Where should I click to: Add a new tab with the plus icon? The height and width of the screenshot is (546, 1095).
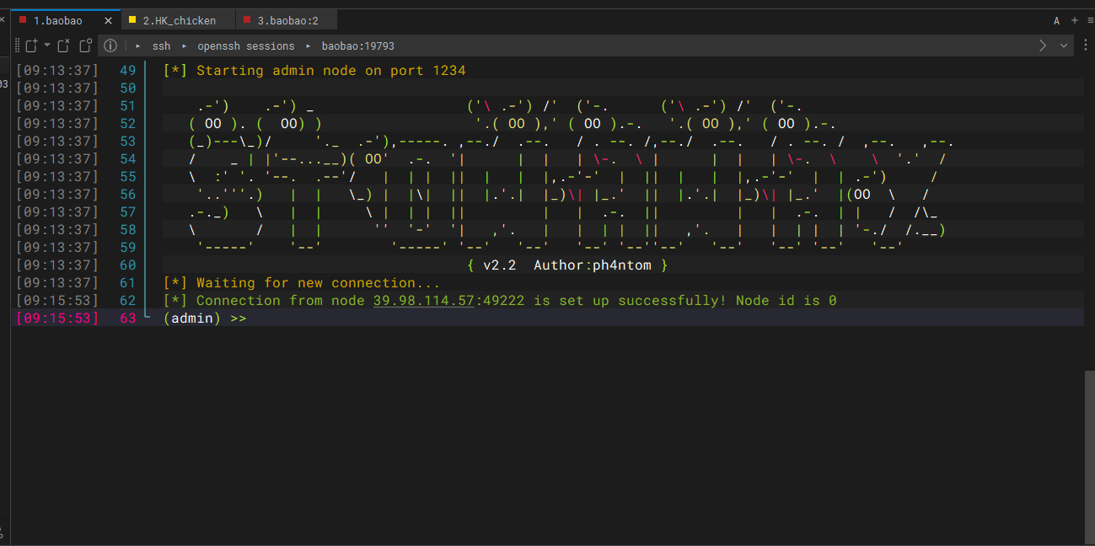coord(1075,20)
